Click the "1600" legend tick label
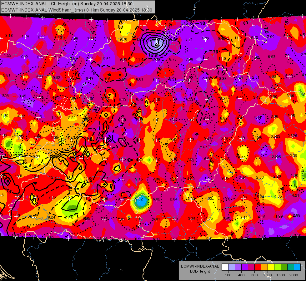 coord(281,275)
